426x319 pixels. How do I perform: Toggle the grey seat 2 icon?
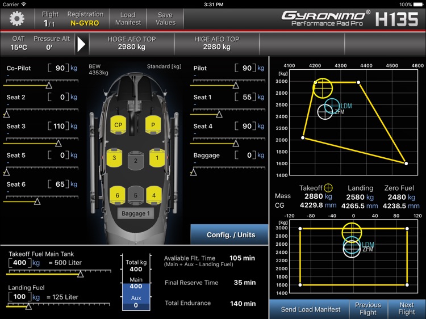point(135,160)
